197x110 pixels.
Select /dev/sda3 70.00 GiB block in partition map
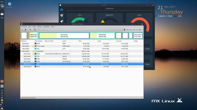(34, 35)
